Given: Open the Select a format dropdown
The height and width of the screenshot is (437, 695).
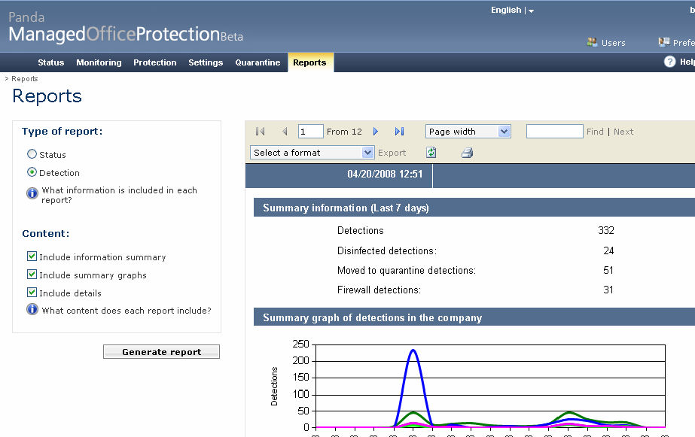Looking at the screenshot, I should tap(312, 153).
